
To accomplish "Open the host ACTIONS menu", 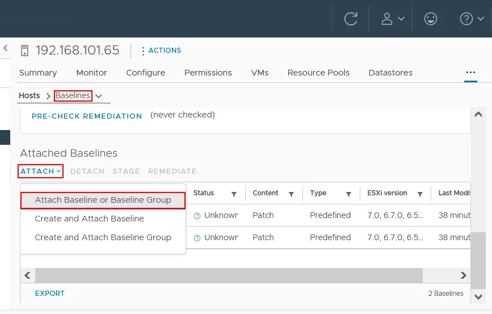I will point(161,51).
